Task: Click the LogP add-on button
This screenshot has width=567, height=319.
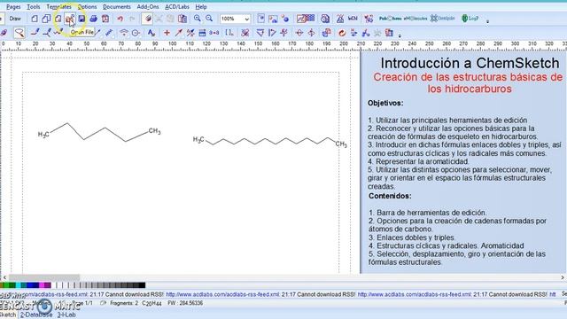Action: click(470, 19)
